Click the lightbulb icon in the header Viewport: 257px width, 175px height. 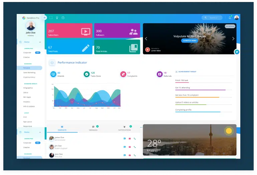pyautogui.click(x=57, y=18)
